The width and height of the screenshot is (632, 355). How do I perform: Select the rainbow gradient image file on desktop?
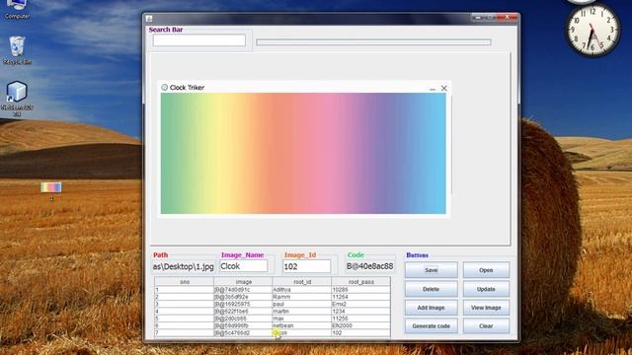click(51, 187)
